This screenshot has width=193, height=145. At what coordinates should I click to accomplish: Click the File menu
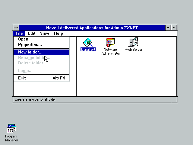[19, 34]
